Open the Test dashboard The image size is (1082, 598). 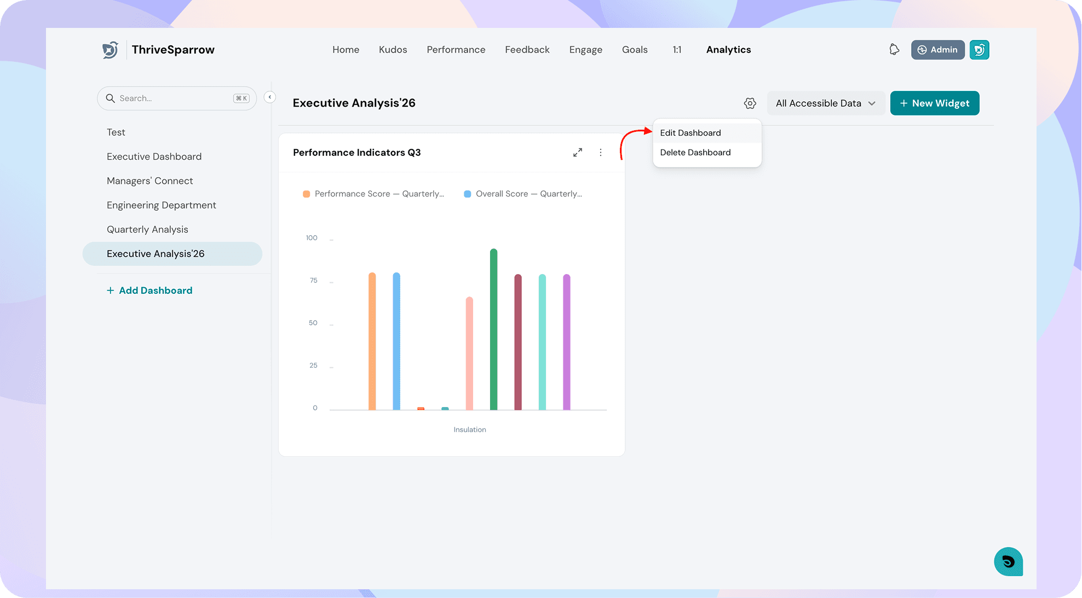(116, 132)
